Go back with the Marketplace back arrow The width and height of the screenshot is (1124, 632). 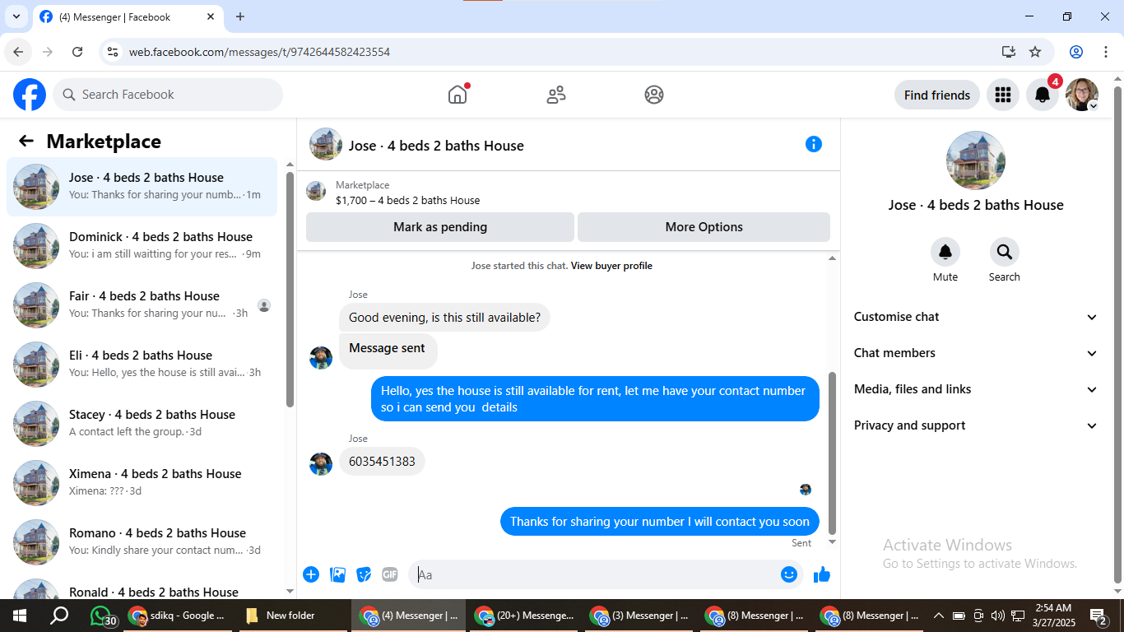pos(26,141)
